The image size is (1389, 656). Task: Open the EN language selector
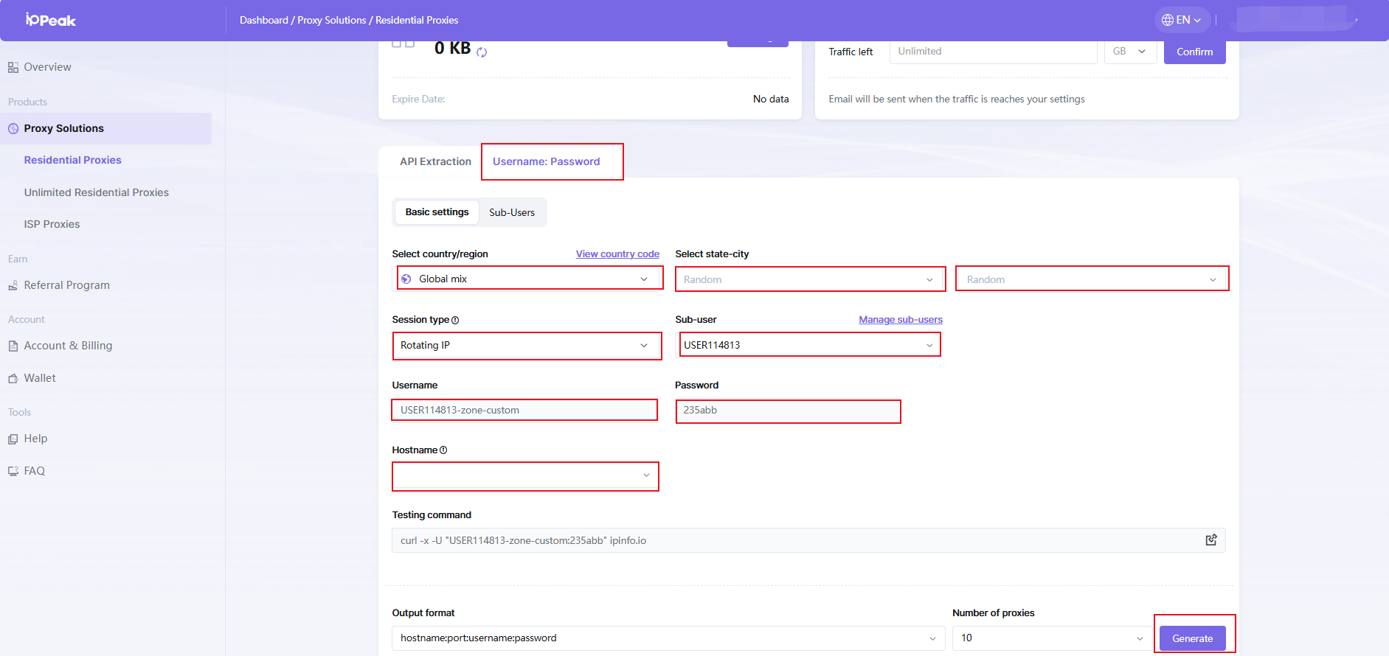pyautogui.click(x=1181, y=20)
